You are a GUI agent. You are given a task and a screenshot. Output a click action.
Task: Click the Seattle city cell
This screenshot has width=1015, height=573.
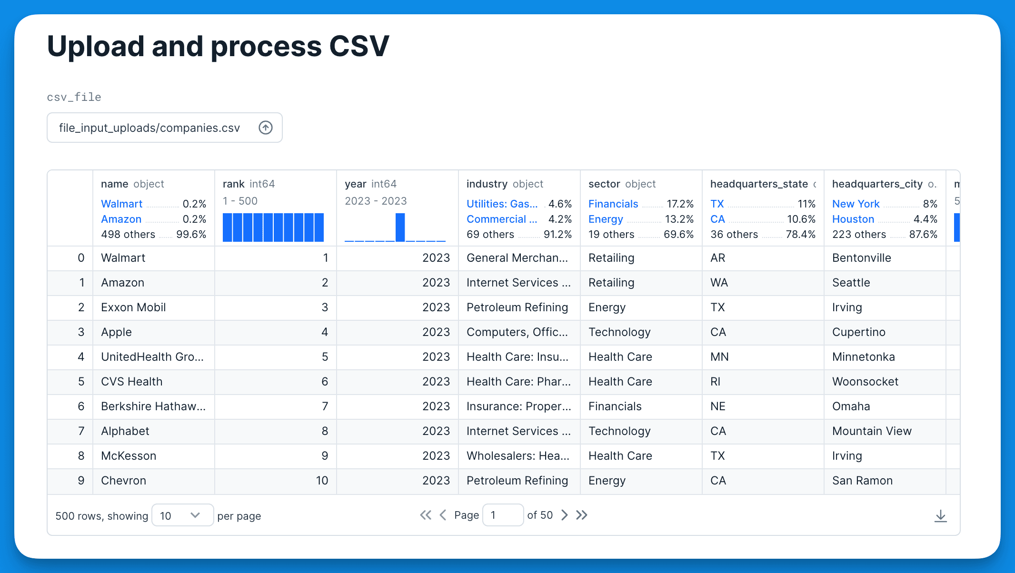885,283
